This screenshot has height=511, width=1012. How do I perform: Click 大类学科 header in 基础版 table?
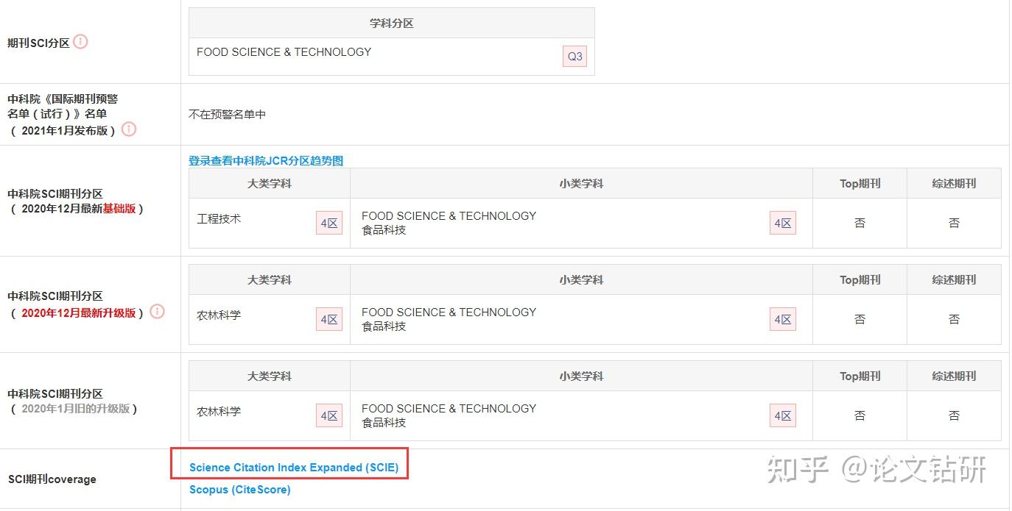pos(270,183)
